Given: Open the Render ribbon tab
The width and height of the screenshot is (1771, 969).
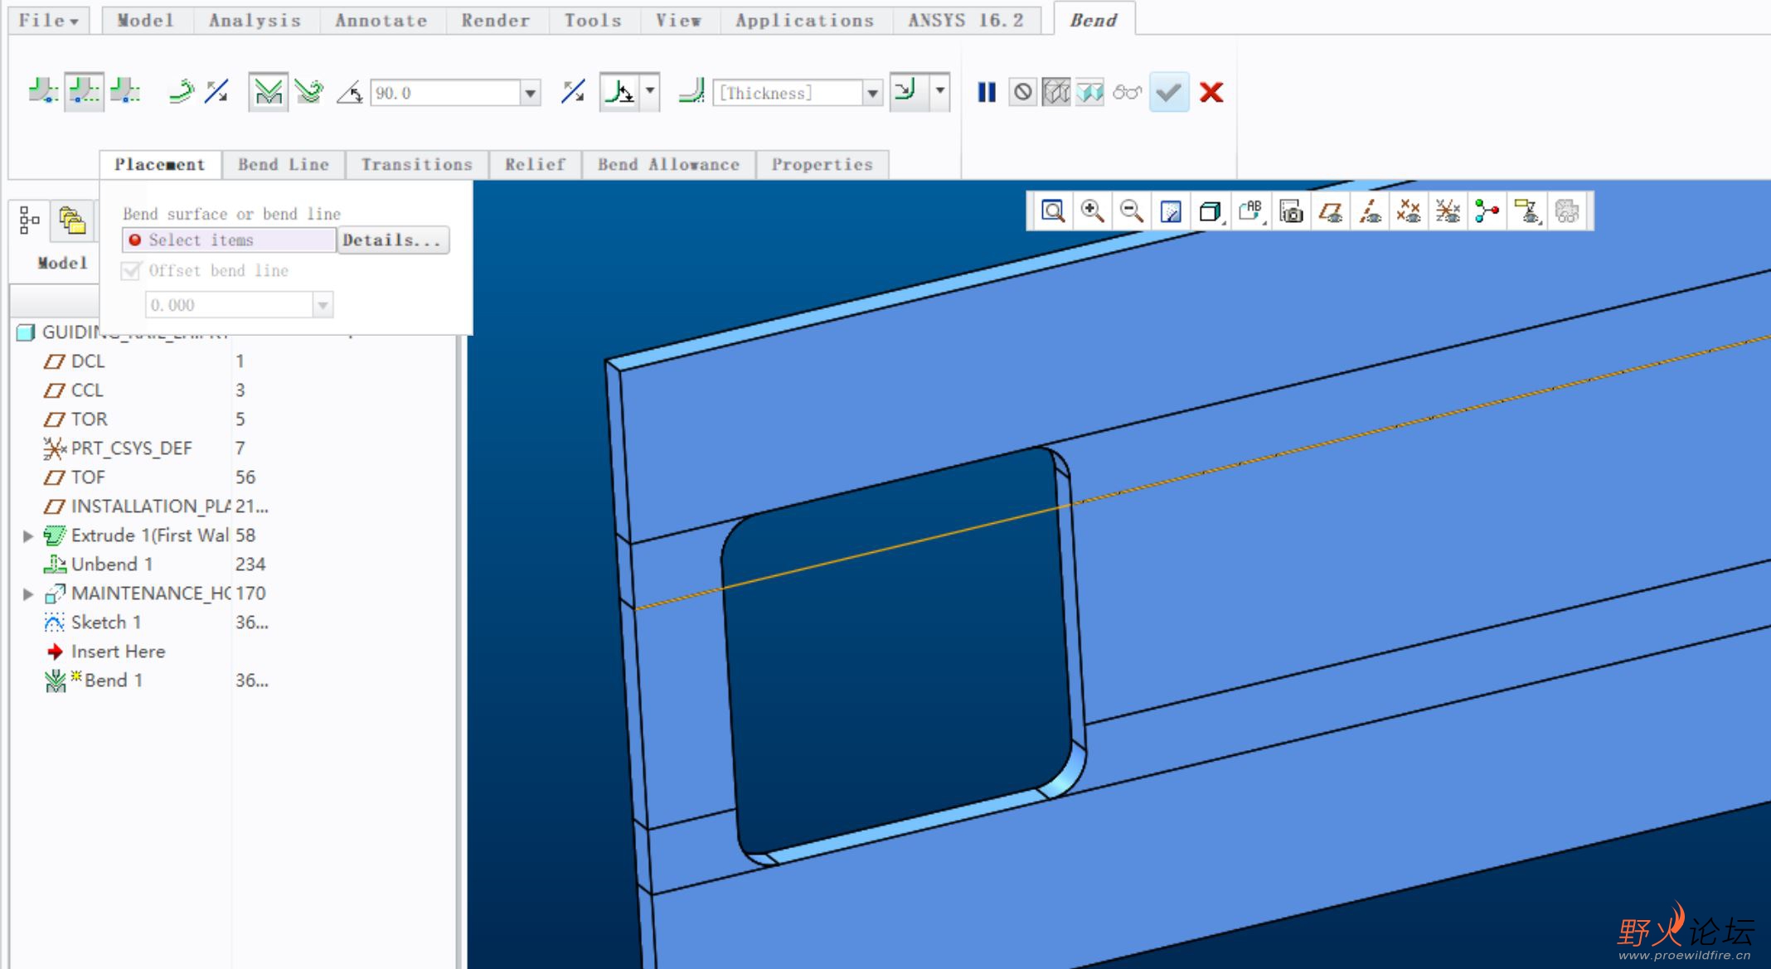Looking at the screenshot, I should pos(496,20).
